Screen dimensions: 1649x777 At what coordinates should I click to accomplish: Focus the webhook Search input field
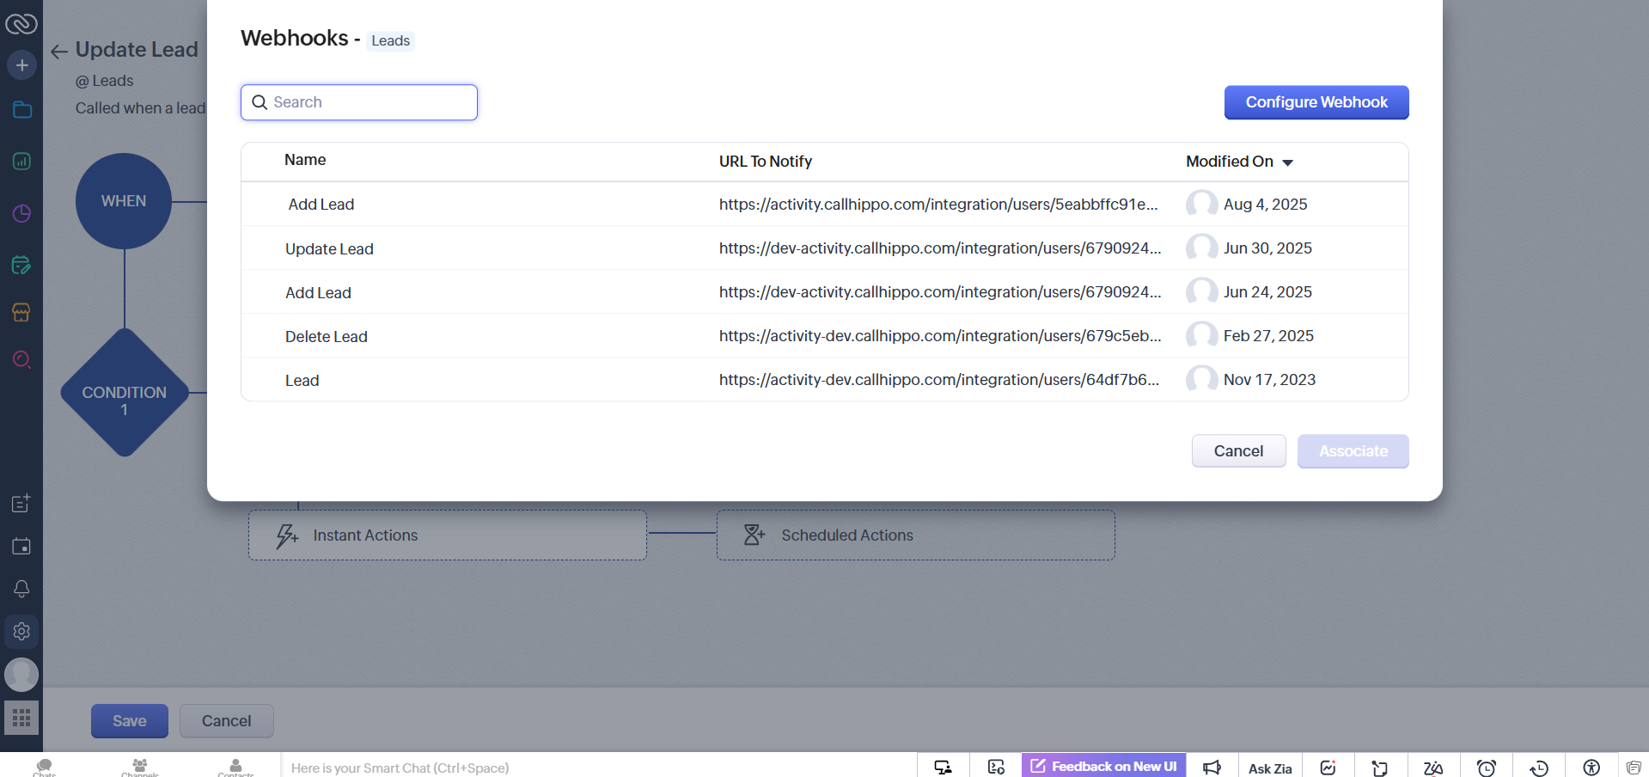click(359, 102)
